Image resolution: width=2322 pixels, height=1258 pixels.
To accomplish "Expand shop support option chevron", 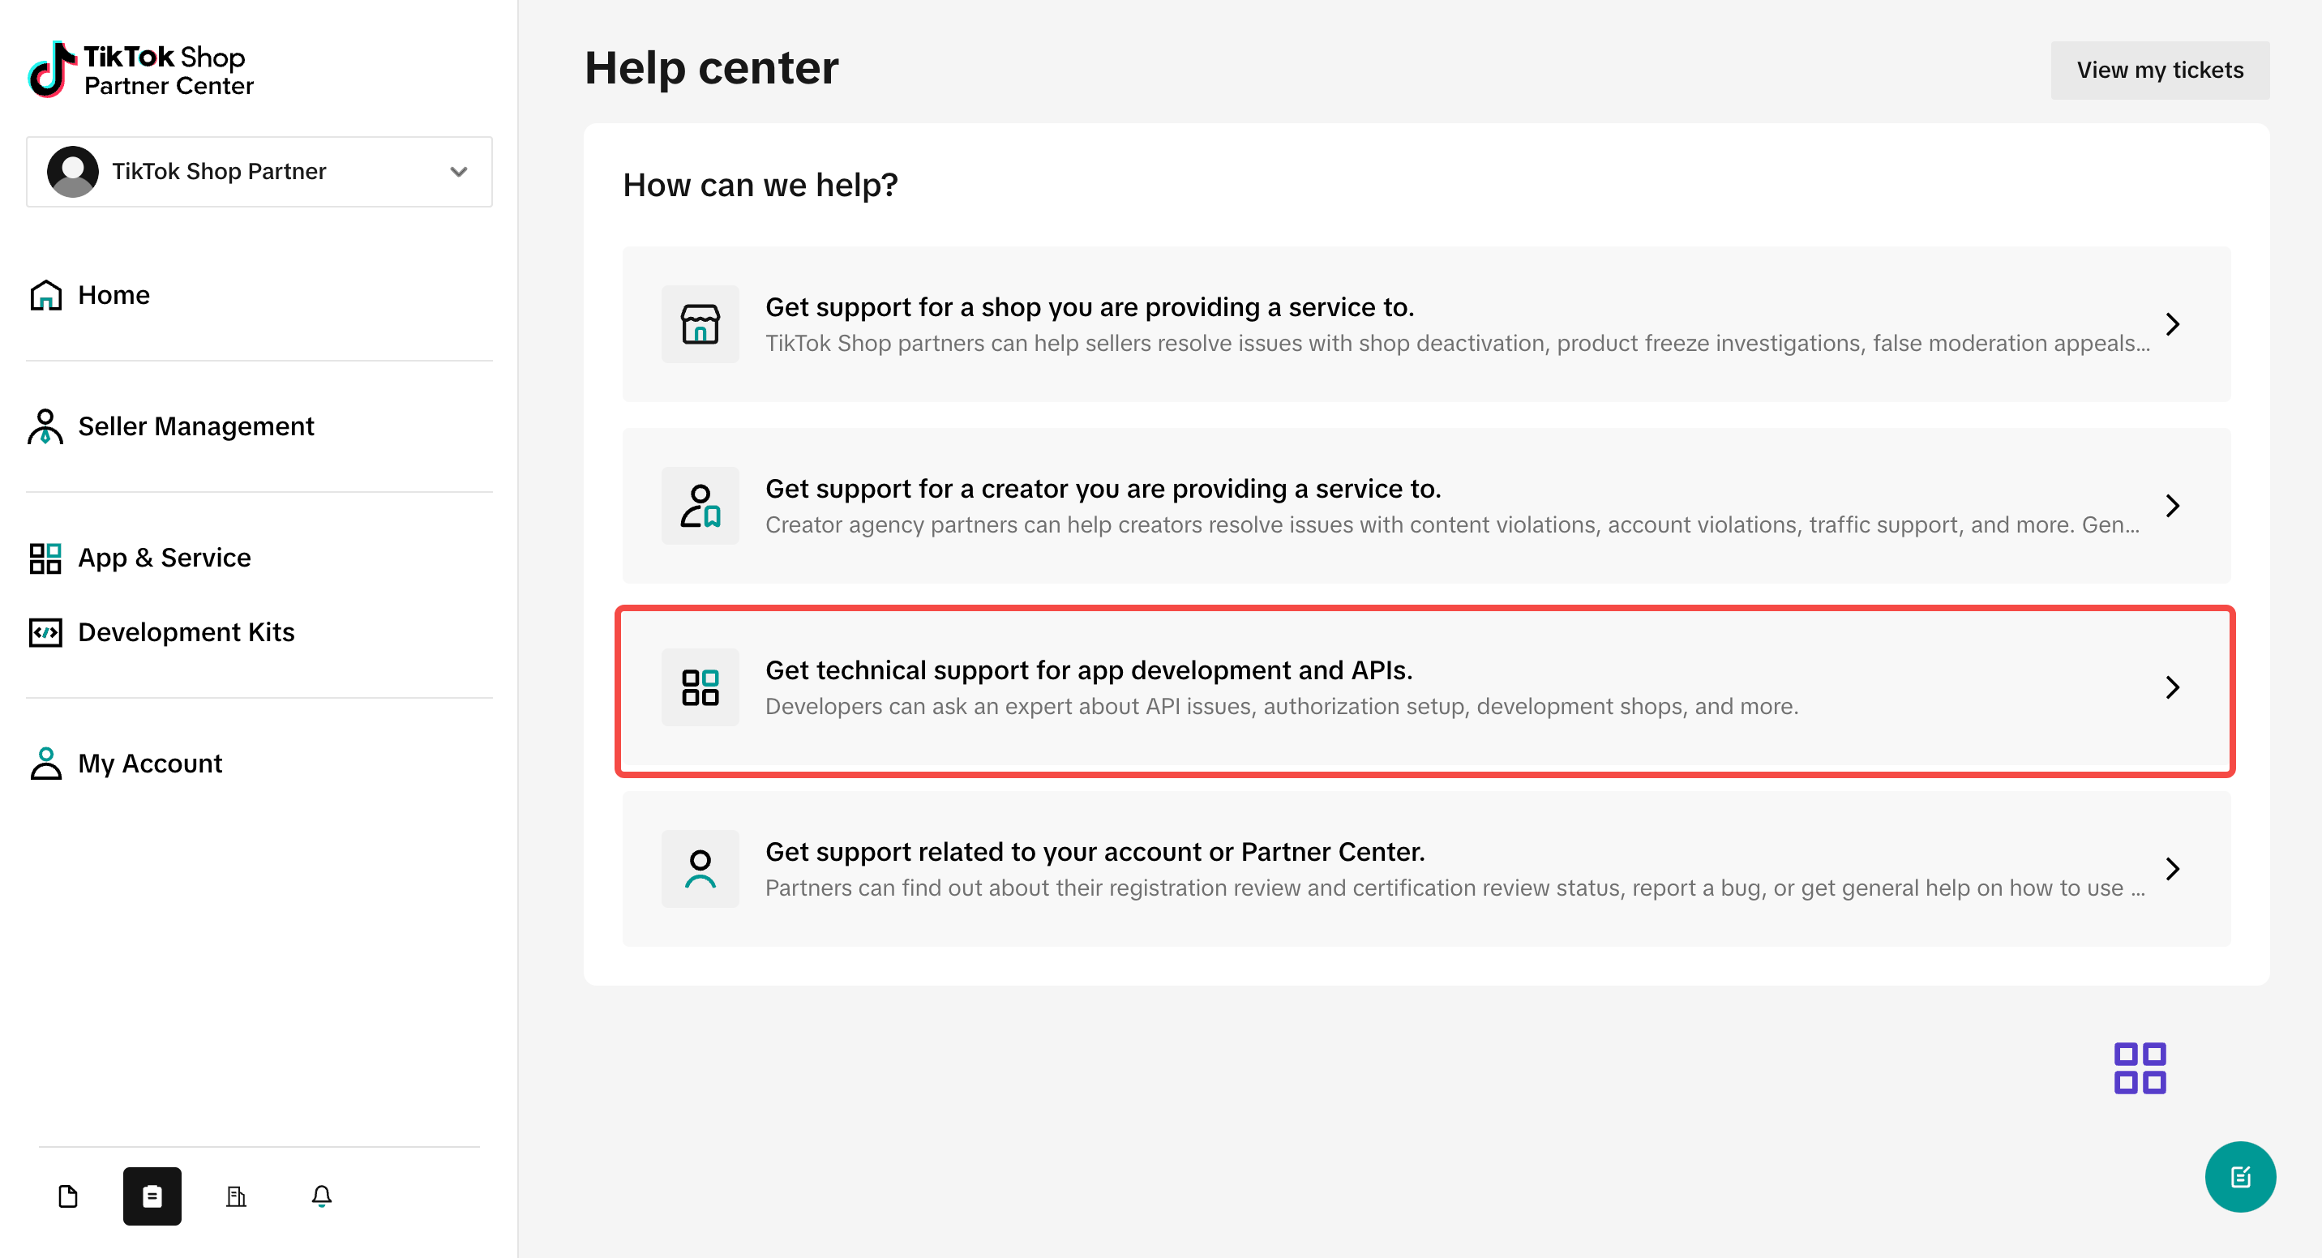I will pyautogui.click(x=2172, y=324).
